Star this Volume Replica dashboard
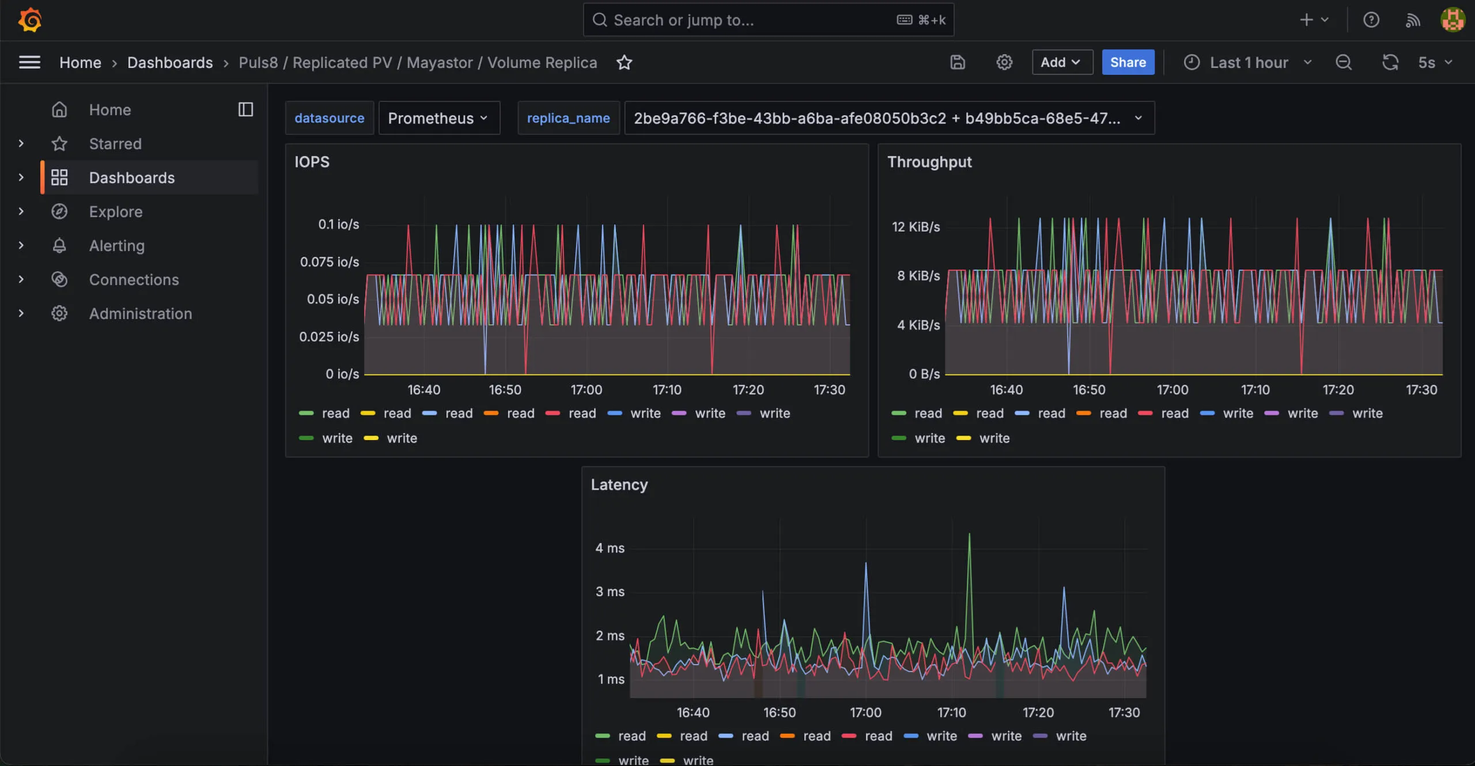The width and height of the screenshot is (1475, 766). [x=625, y=62]
